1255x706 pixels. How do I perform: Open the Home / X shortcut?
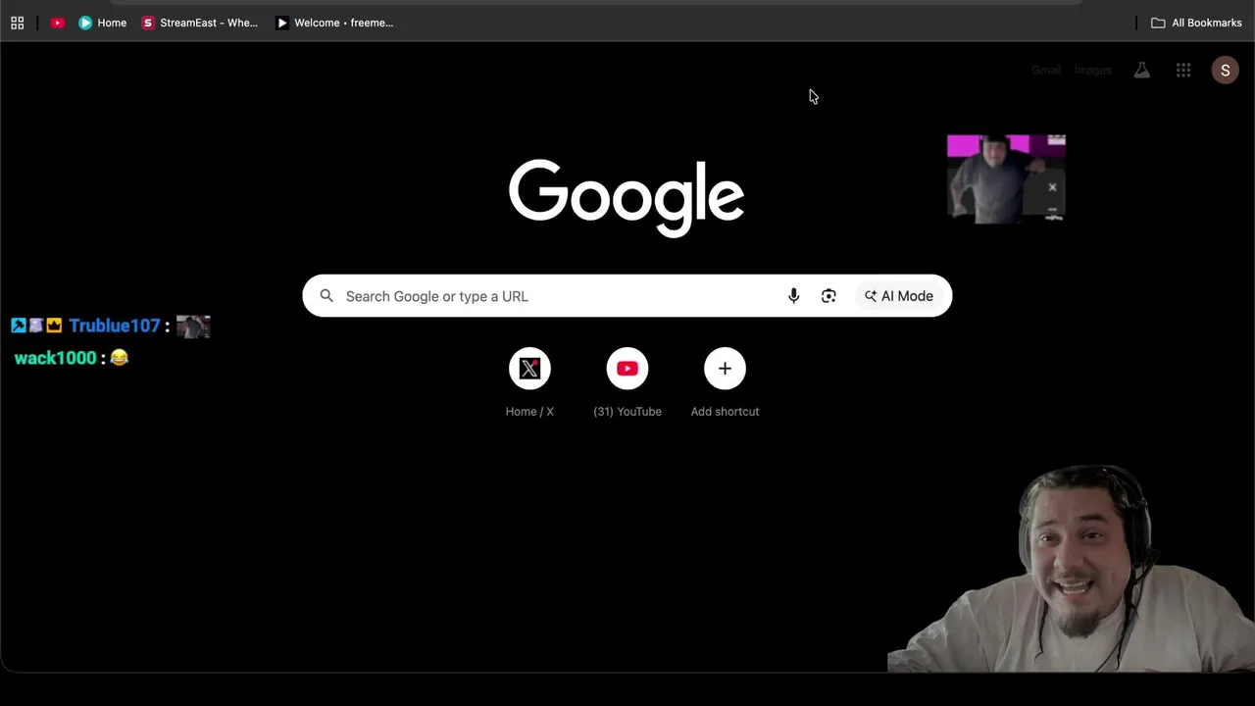[x=529, y=383]
